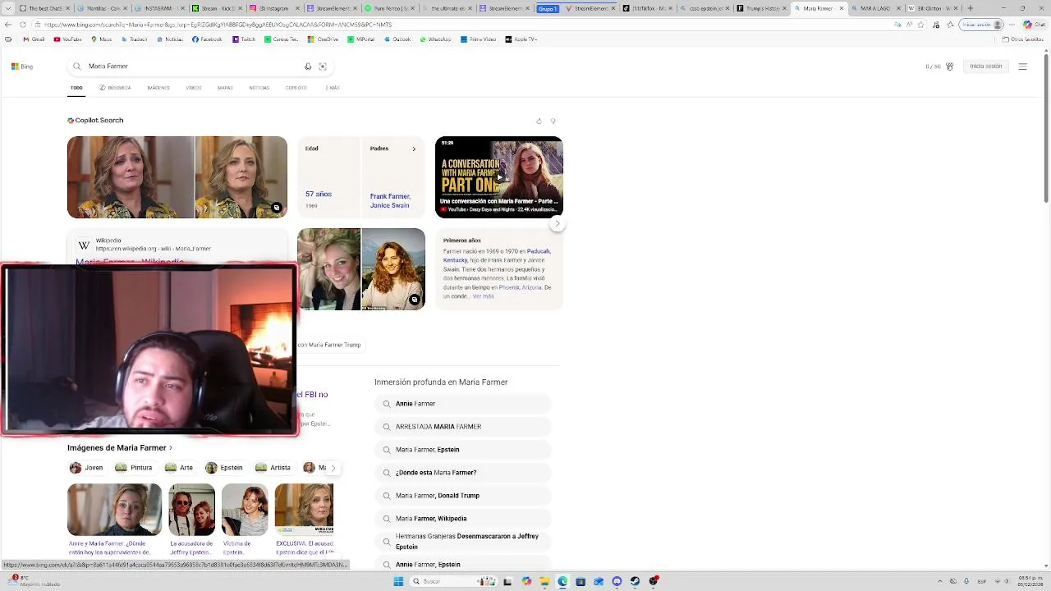Switch to the IMÁGENES tab
The width and height of the screenshot is (1051, 591).
158,88
